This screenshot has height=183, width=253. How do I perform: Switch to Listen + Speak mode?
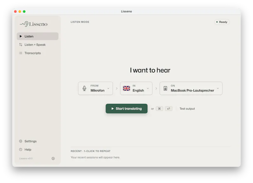coord(38,45)
